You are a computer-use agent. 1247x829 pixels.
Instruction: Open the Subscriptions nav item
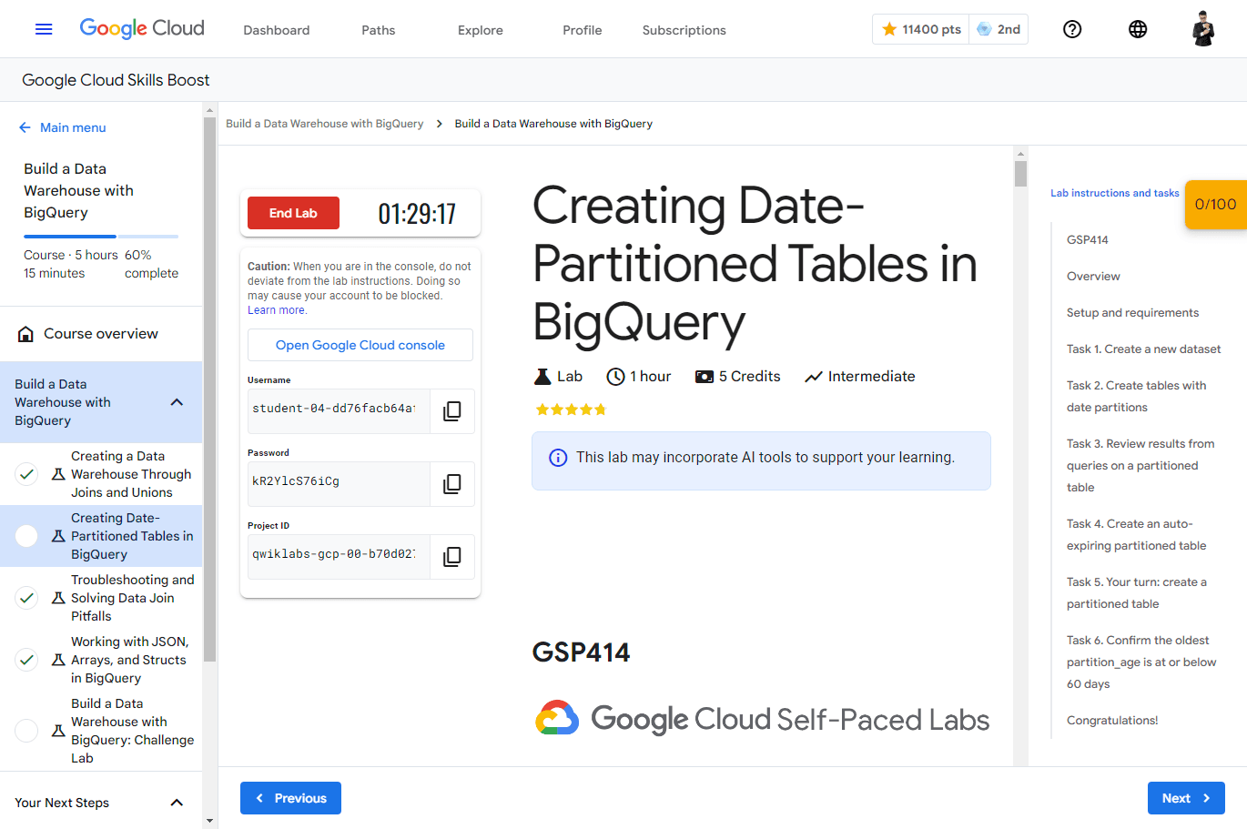pos(684,30)
